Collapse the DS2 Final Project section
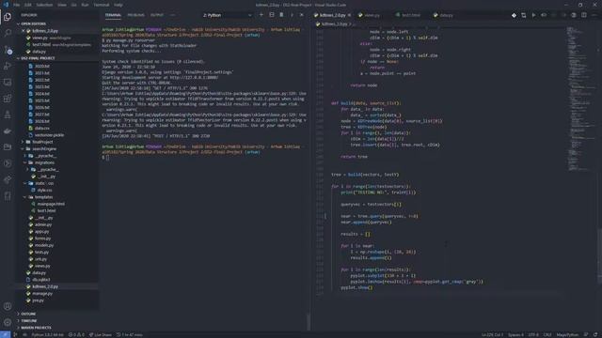 [x=56, y=58]
